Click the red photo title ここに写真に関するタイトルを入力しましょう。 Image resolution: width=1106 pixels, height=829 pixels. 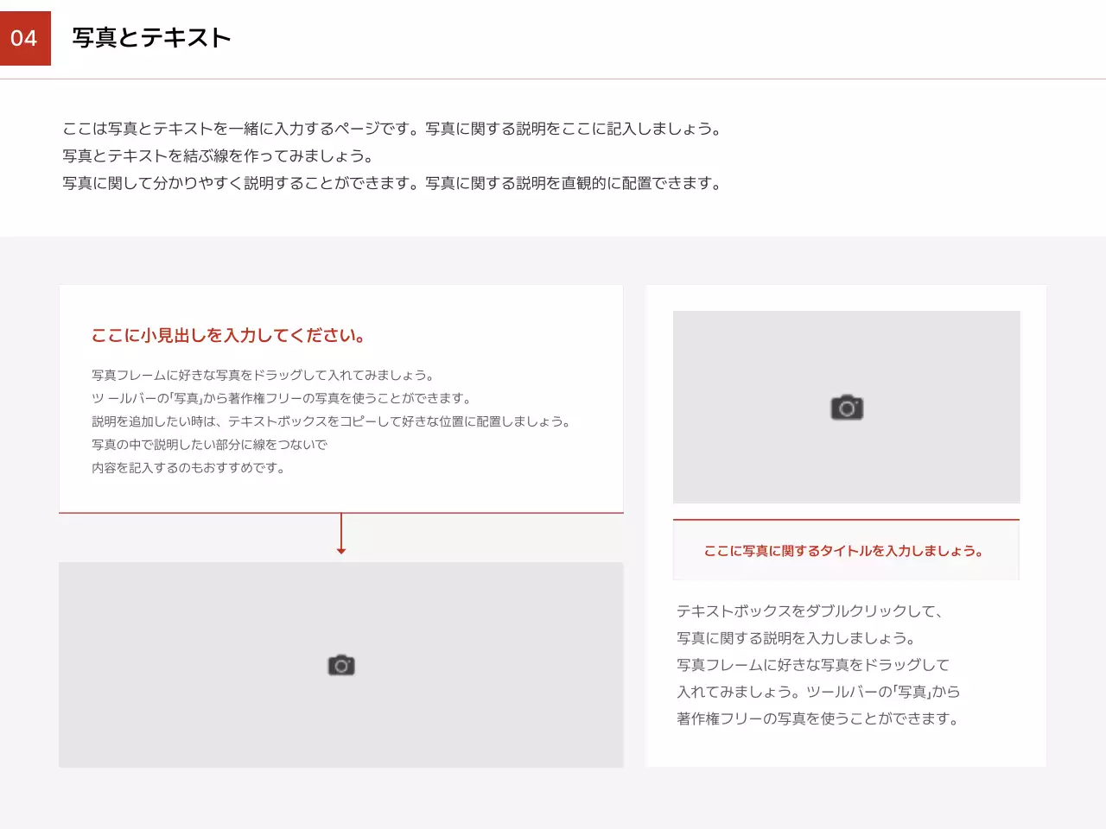tap(843, 551)
